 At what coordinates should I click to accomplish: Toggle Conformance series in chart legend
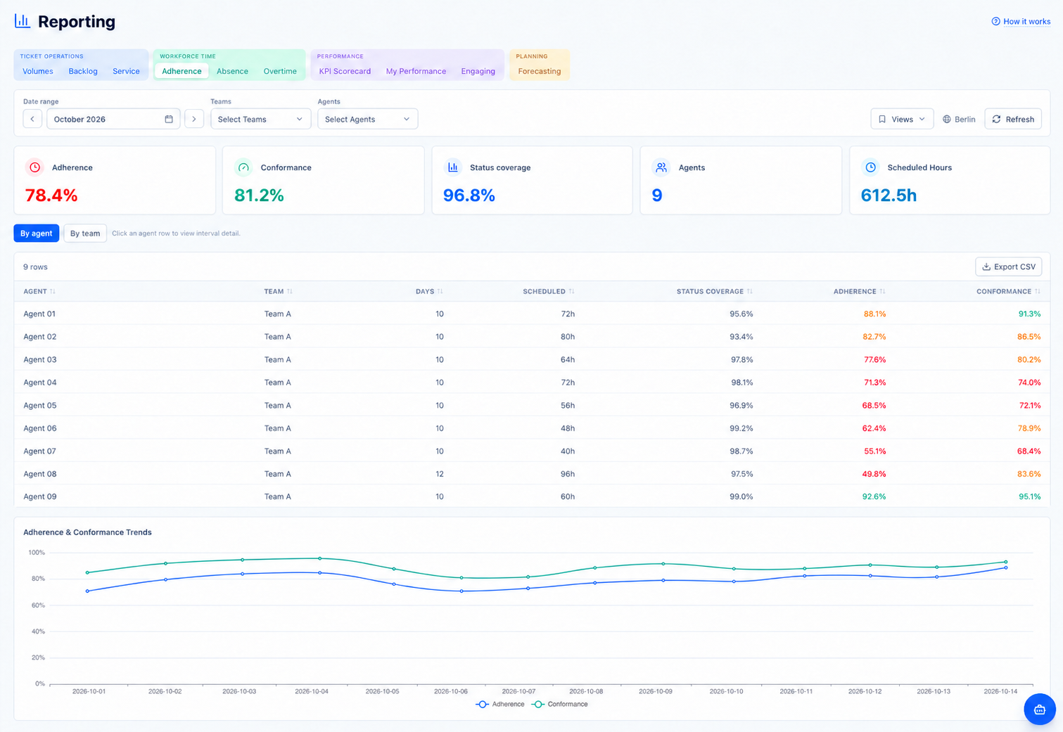pyautogui.click(x=560, y=704)
